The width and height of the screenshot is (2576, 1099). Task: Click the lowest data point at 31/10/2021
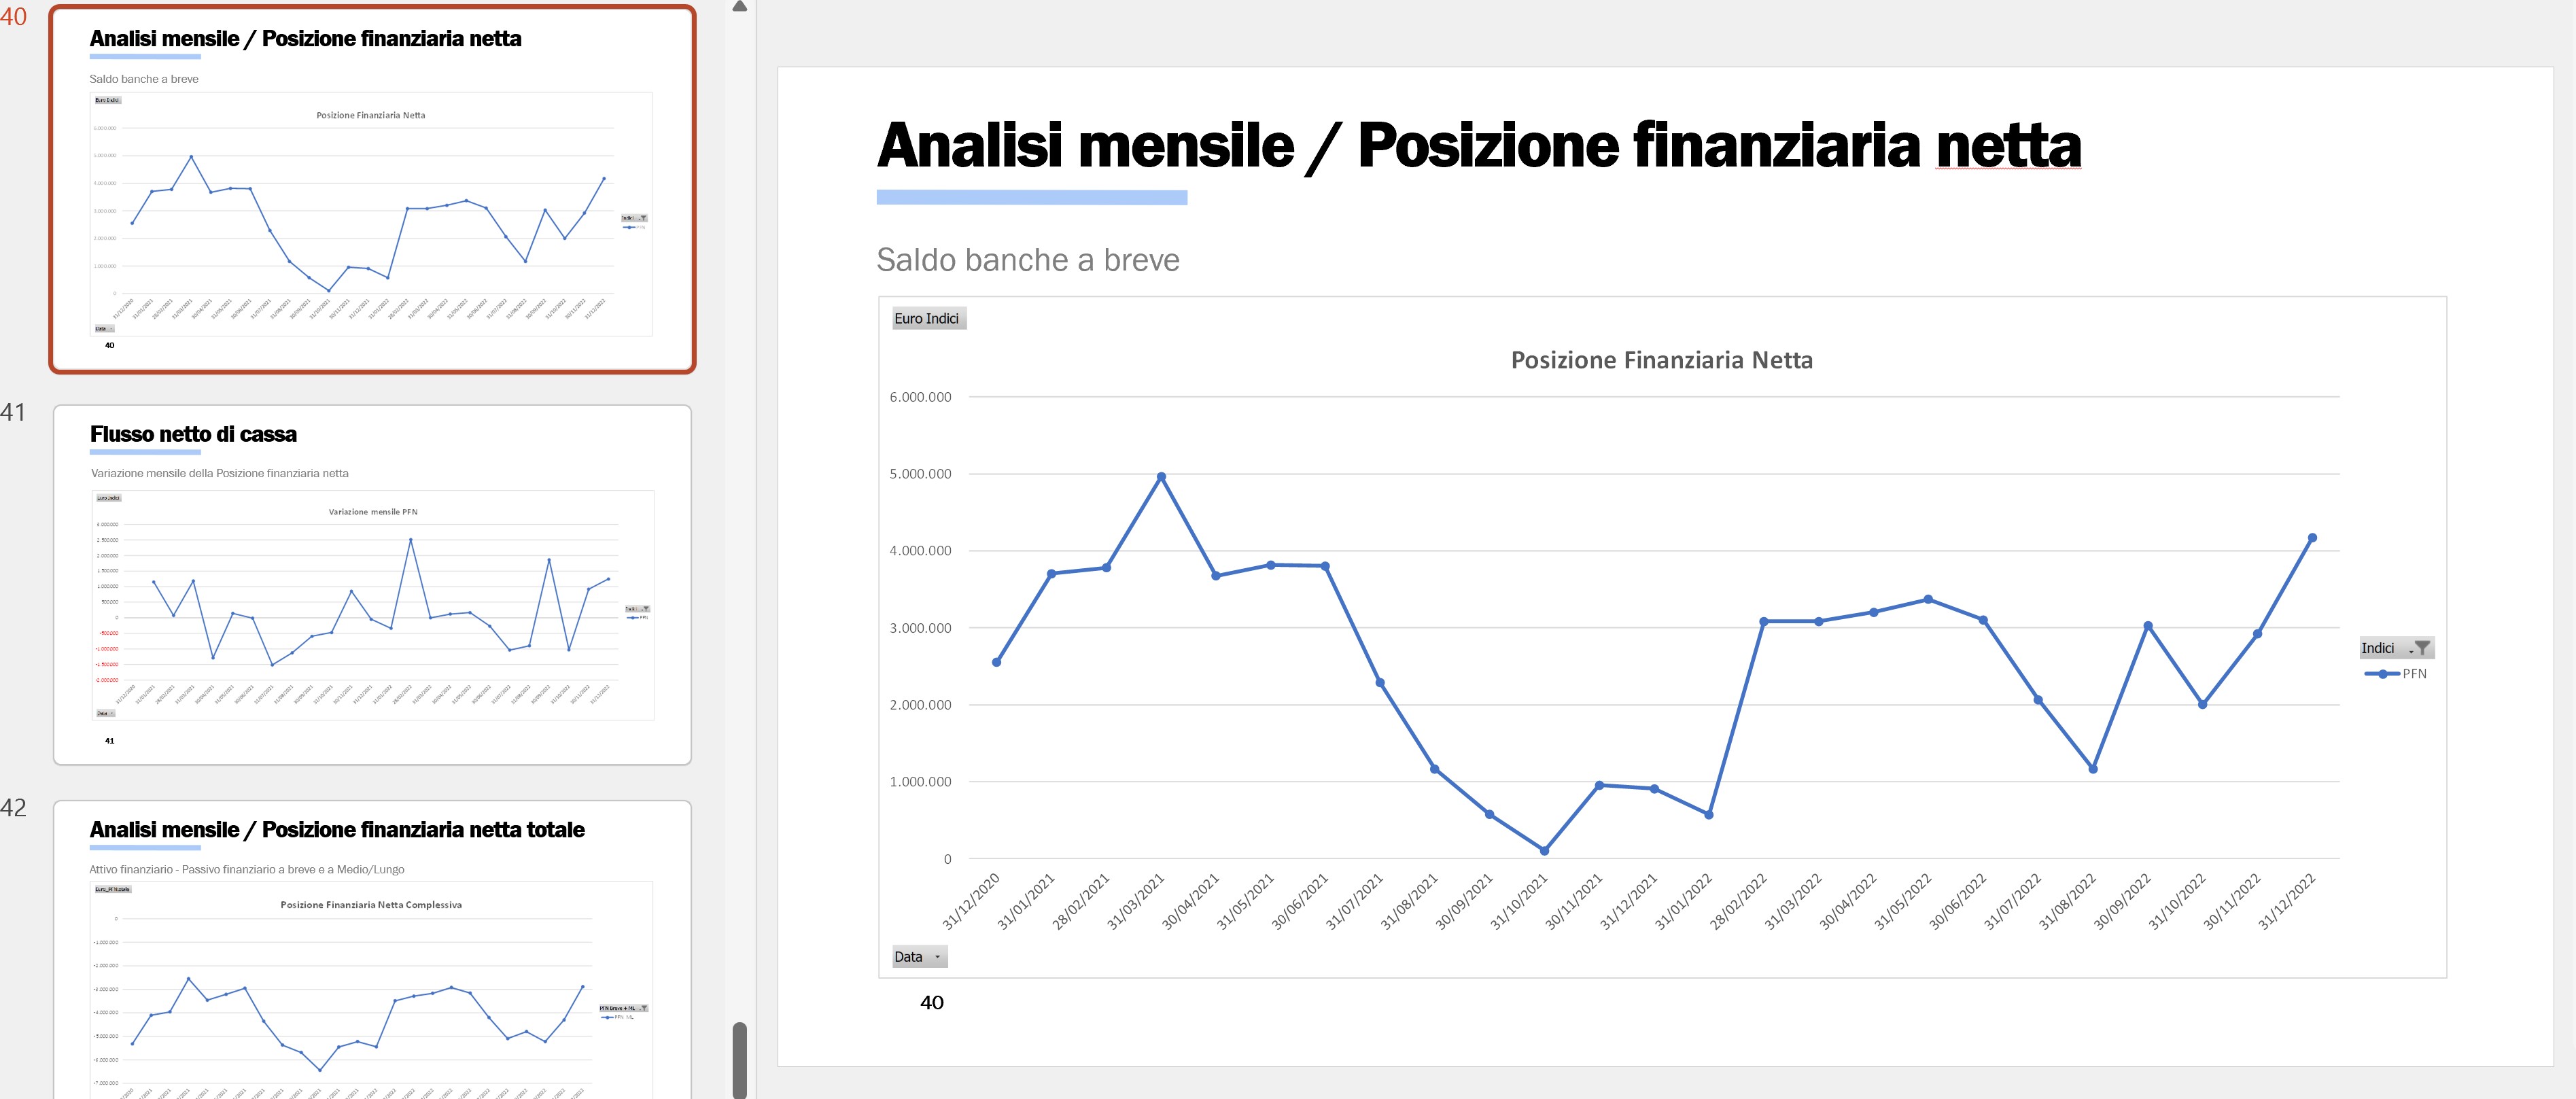pos(1545,851)
